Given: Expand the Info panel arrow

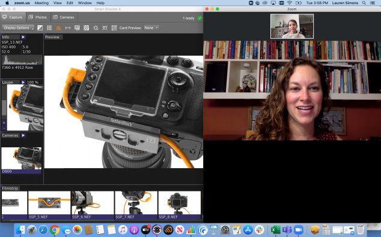Looking at the screenshot, I should tap(23, 37).
